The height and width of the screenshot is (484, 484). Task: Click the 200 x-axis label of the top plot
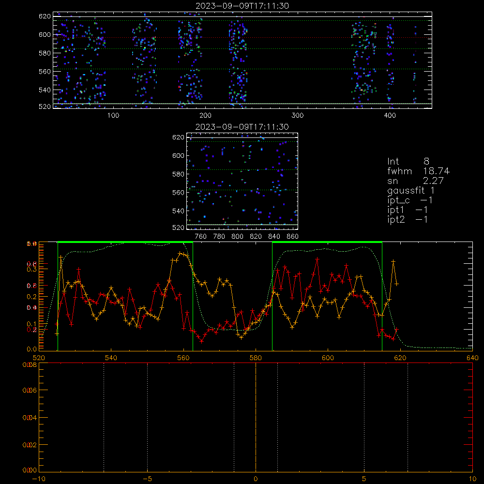205,116
